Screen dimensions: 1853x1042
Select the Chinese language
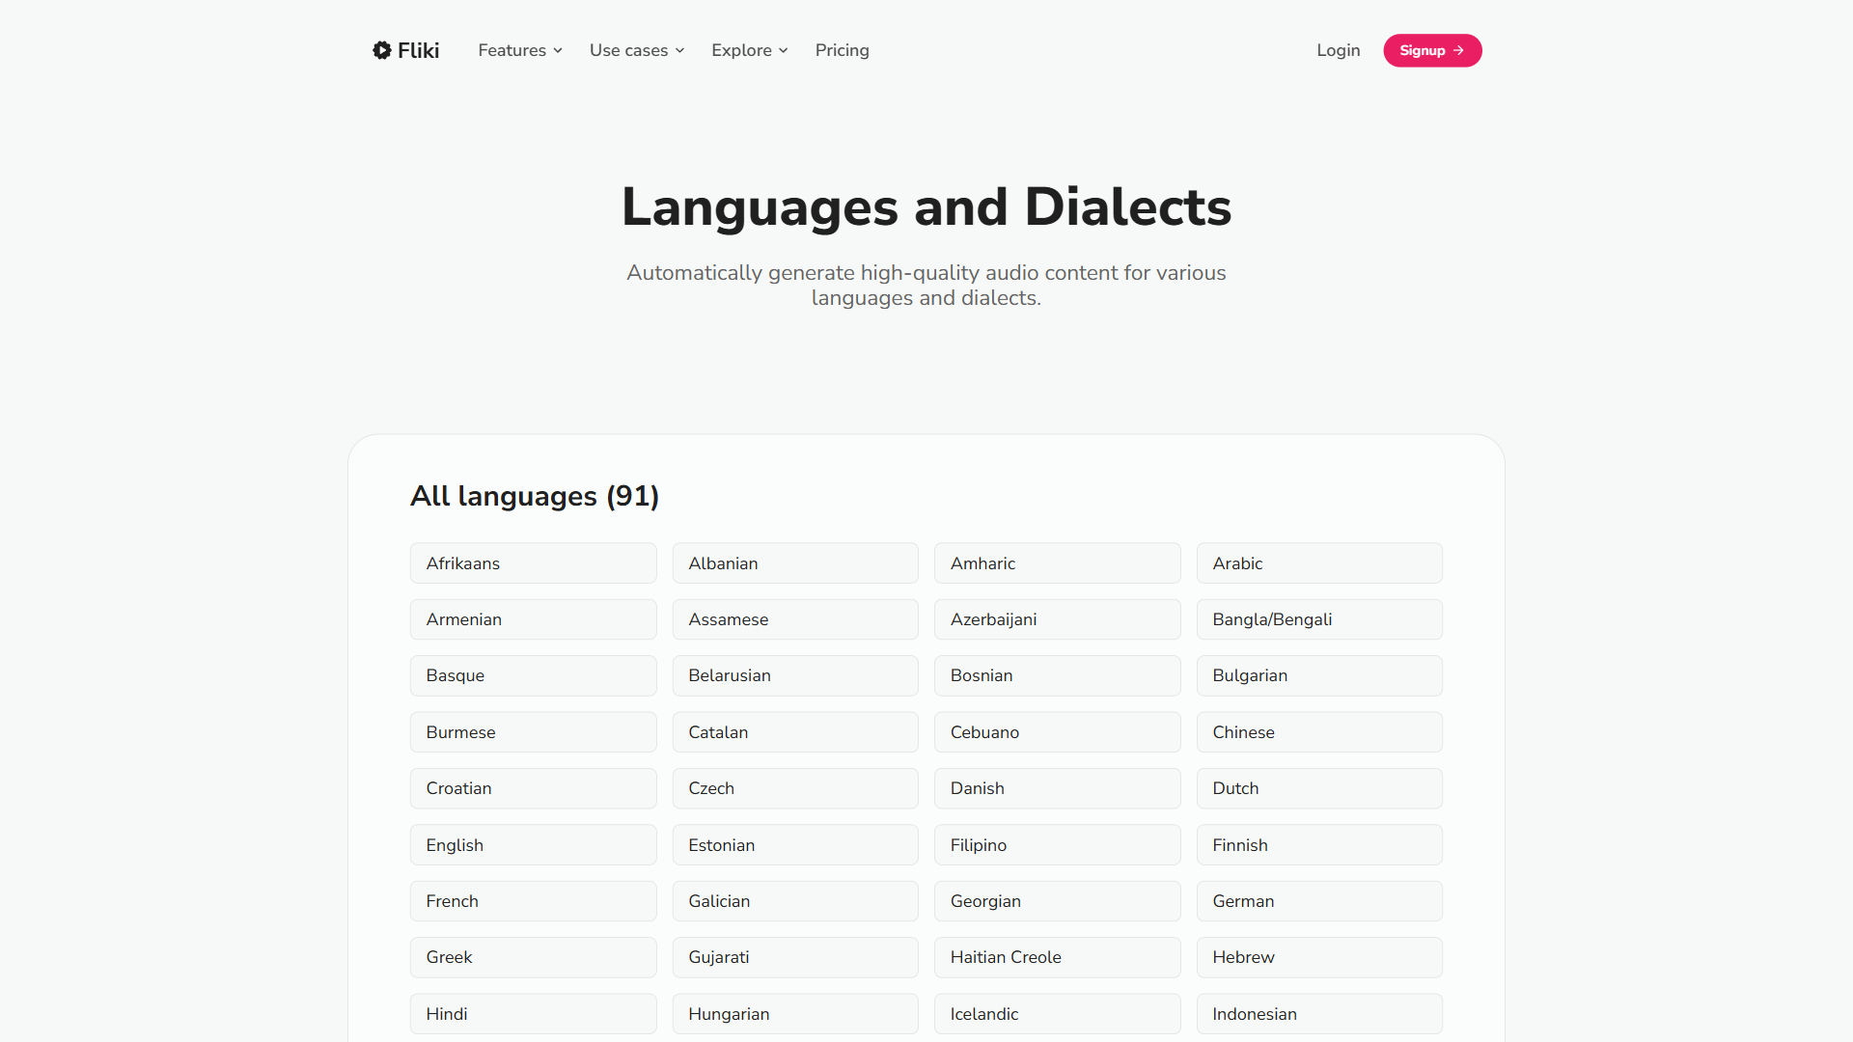pyautogui.click(x=1319, y=732)
